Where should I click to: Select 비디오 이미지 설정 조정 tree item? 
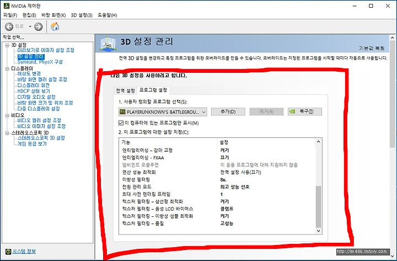click(41, 126)
